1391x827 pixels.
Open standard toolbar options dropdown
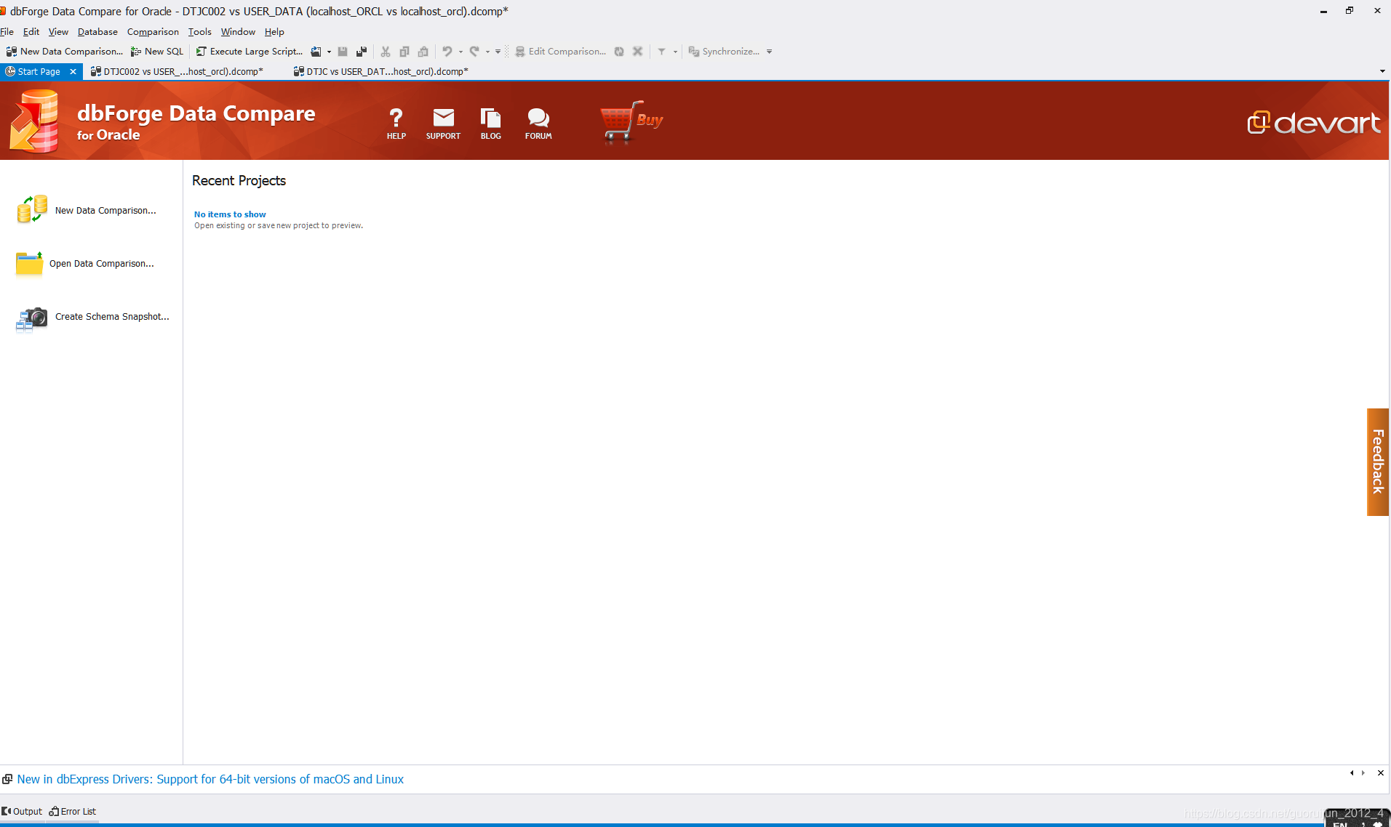(x=498, y=52)
